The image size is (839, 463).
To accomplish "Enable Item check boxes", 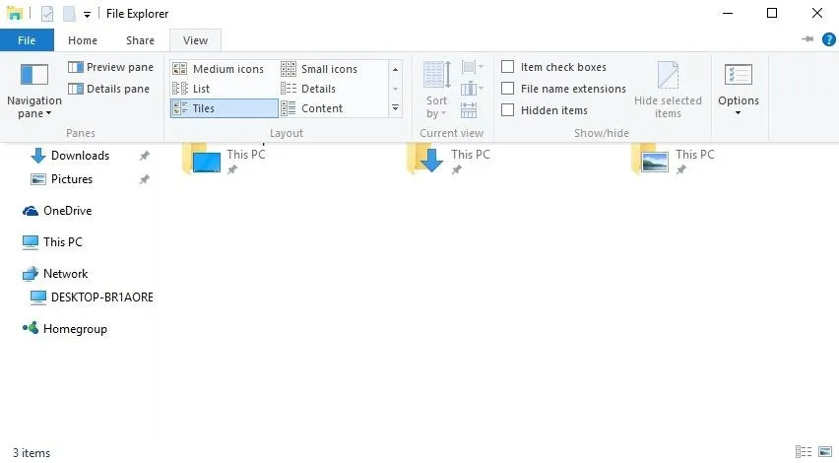I will 553,67.
